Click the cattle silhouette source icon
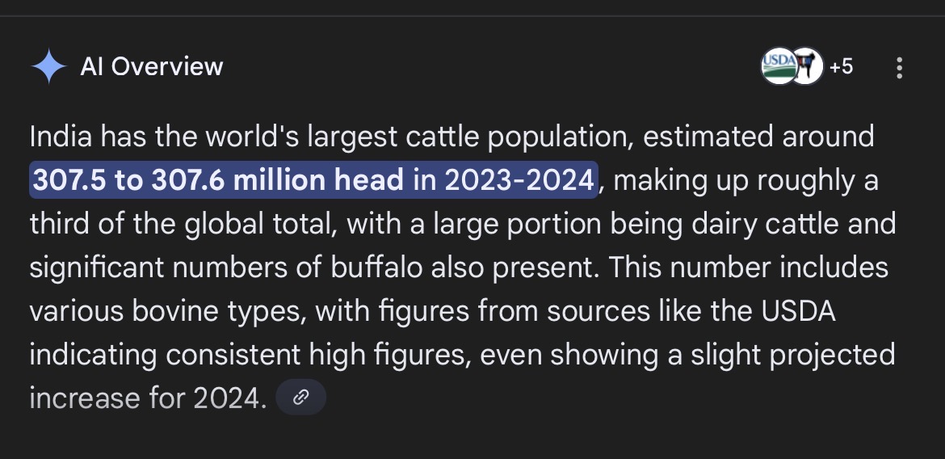This screenshot has height=459, width=945. (x=806, y=66)
